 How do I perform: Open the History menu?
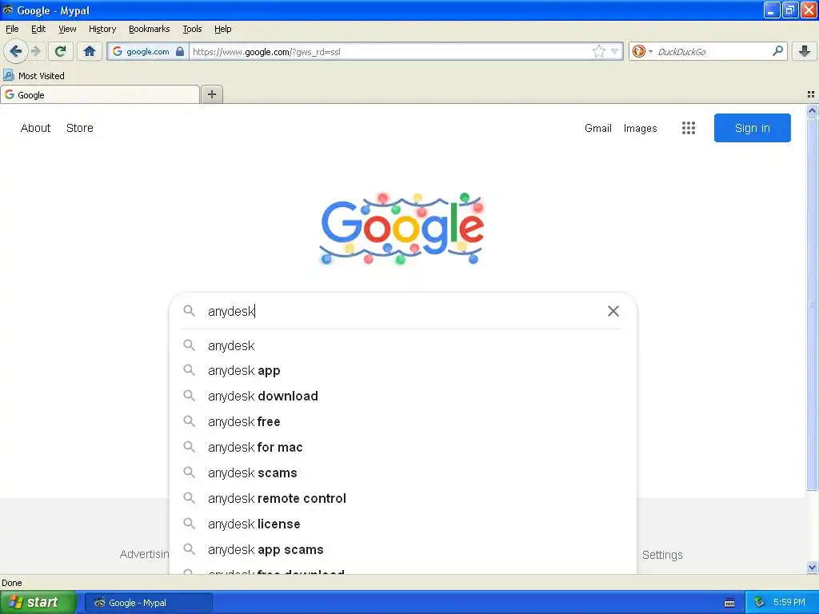click(x=102, y=29)
